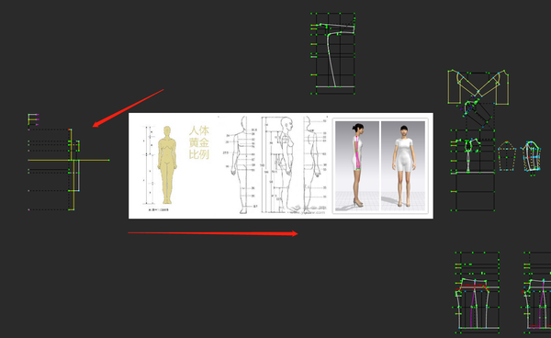Select the blue and yellow stitched bodice pattern piece
Image resolution: width=551 pixels, height=338 pixels.
coord(532,157)
